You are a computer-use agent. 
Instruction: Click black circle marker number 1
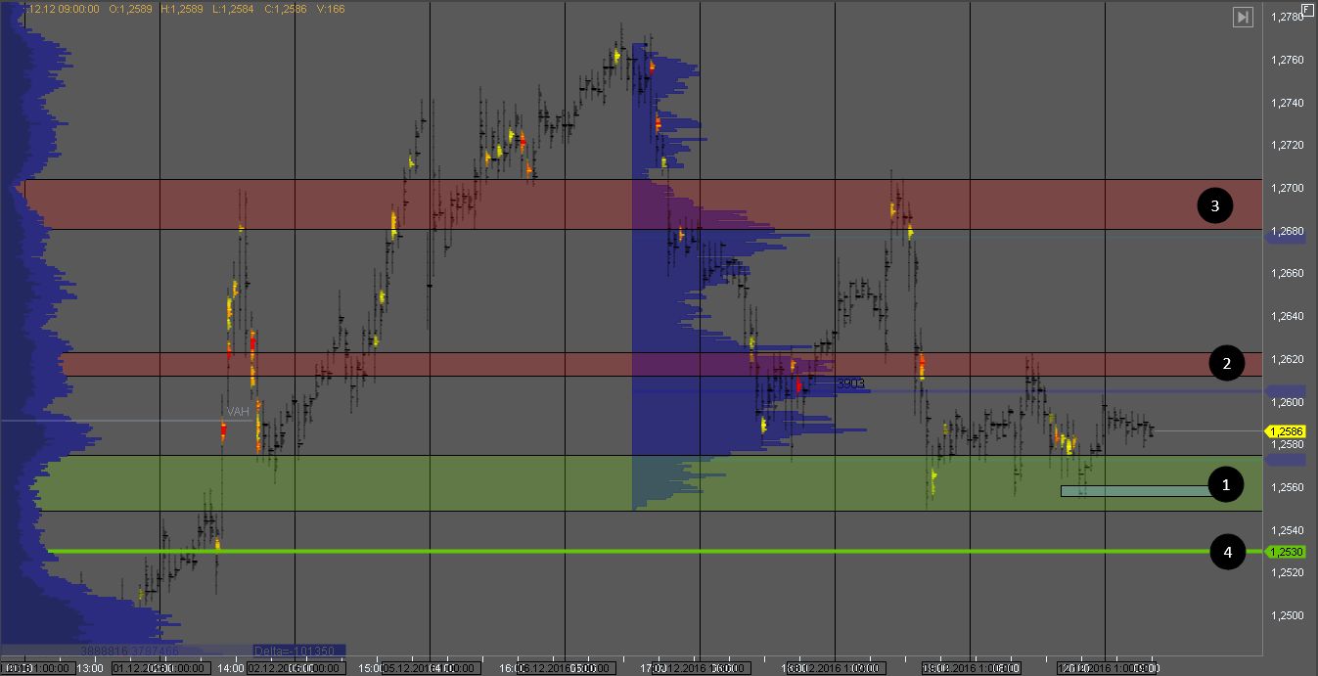point(1225,484)
